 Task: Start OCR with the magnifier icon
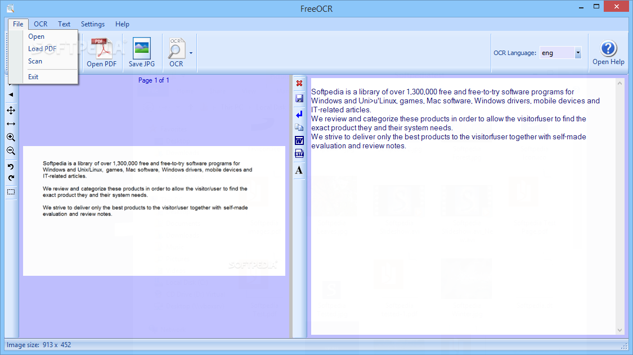coord(176,52)
